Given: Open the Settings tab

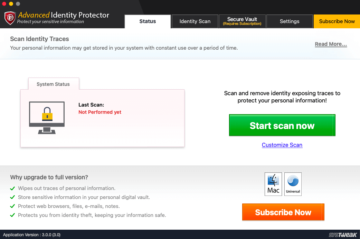Looking at the screenshot, I should pos(290,21).
